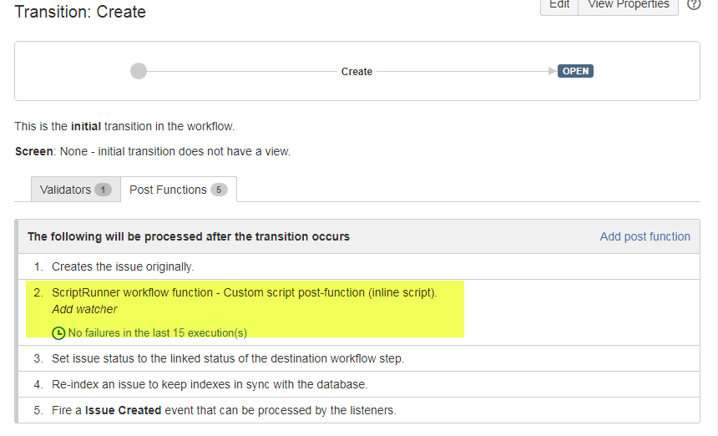The width and height of the screenshot is (718, 436).
Task: Click the Add post function link
Action: point(645,236)
